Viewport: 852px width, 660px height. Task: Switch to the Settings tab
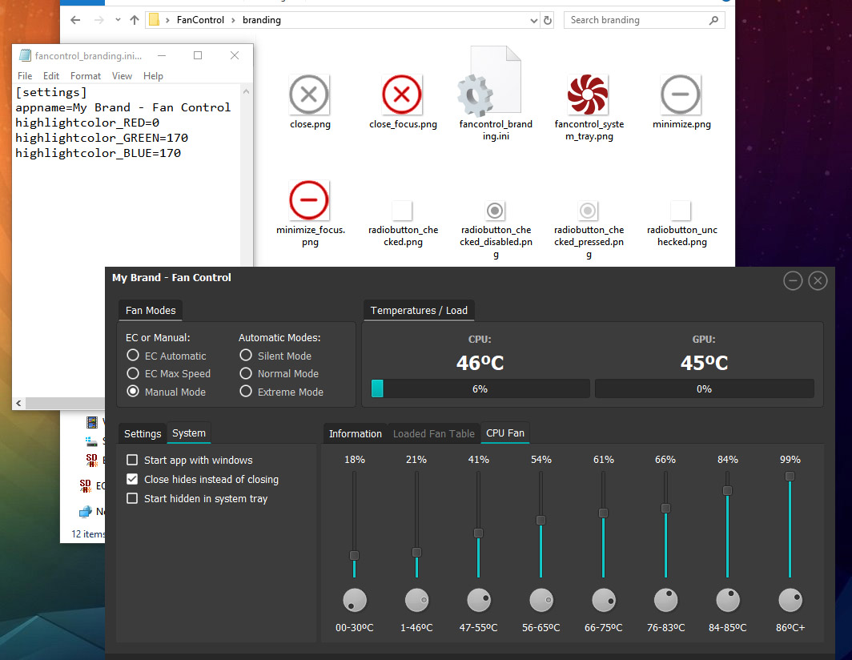point(143,433)
